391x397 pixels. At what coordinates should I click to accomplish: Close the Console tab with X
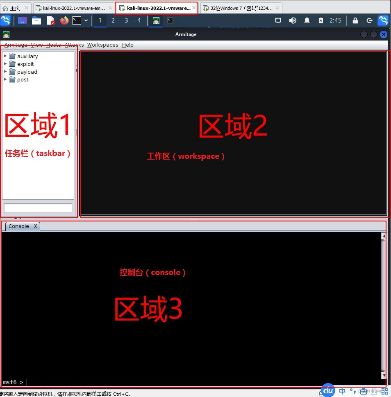pyautogui.click(x=36, y=226)
